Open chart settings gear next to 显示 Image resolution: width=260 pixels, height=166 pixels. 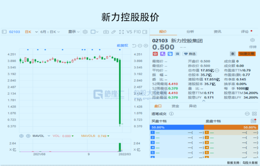[x=85, y=32]
